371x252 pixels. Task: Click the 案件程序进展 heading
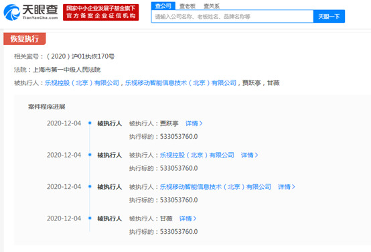(x=47, y=107)
